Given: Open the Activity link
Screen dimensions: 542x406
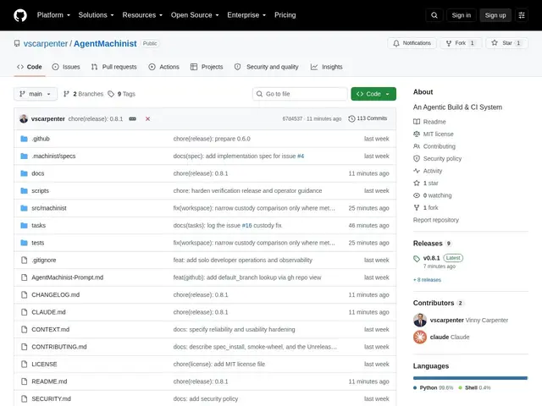Looking at the screenshot, I should pos(428,171).
